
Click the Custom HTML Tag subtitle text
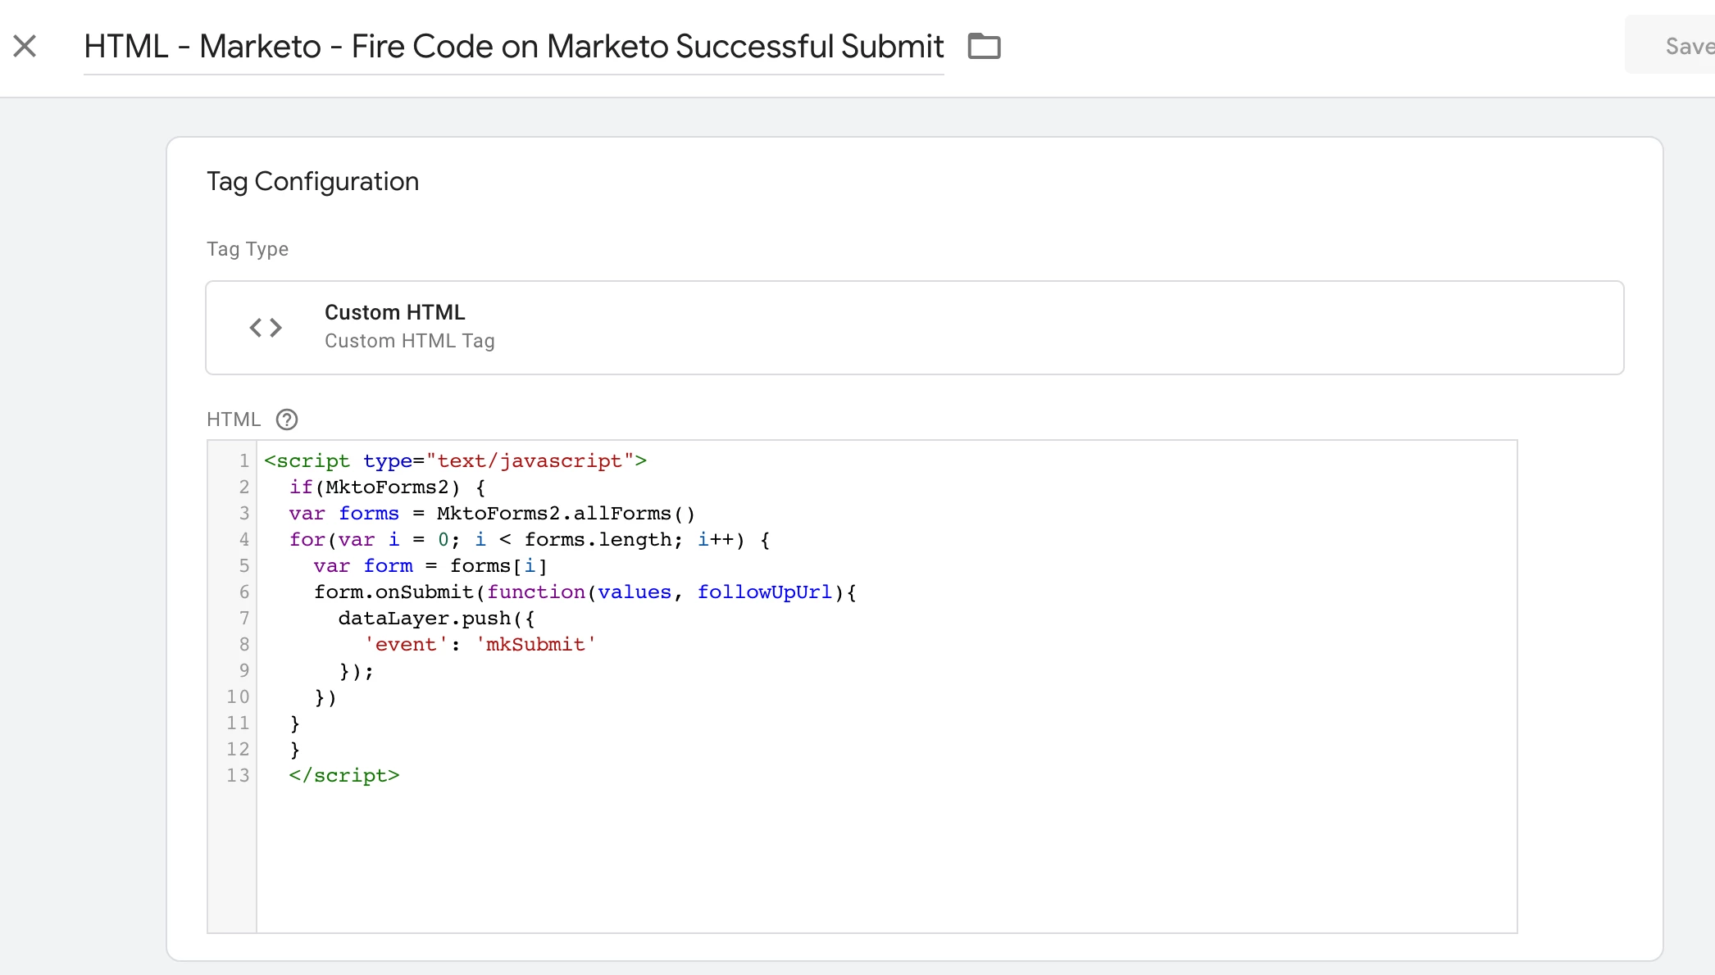(409, 341)
